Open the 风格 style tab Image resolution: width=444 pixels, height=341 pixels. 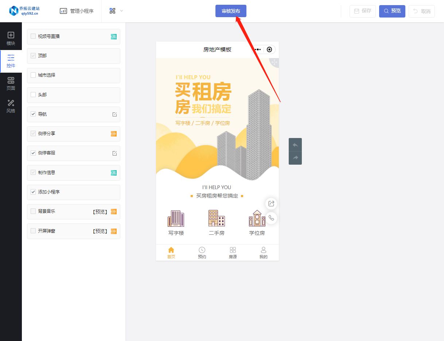point(11,106)
